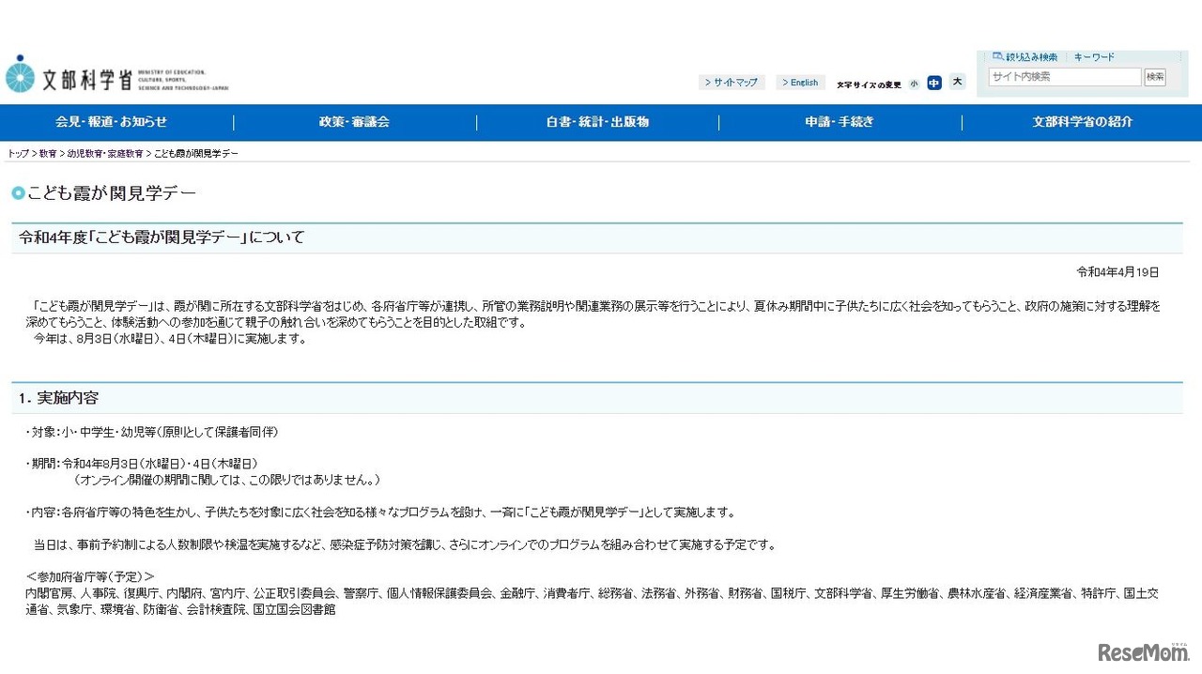The height and width of the screenshot is (674, 1202).
Task: Open the 会見・報道・お知らせ menu
Action: tap(115, 122)
